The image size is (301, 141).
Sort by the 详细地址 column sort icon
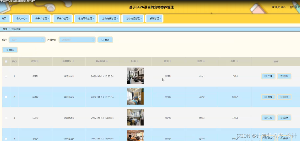(74, 61)
